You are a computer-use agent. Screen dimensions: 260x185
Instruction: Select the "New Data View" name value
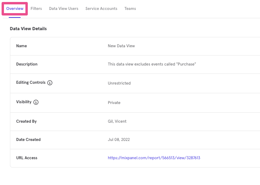(121, 46)
